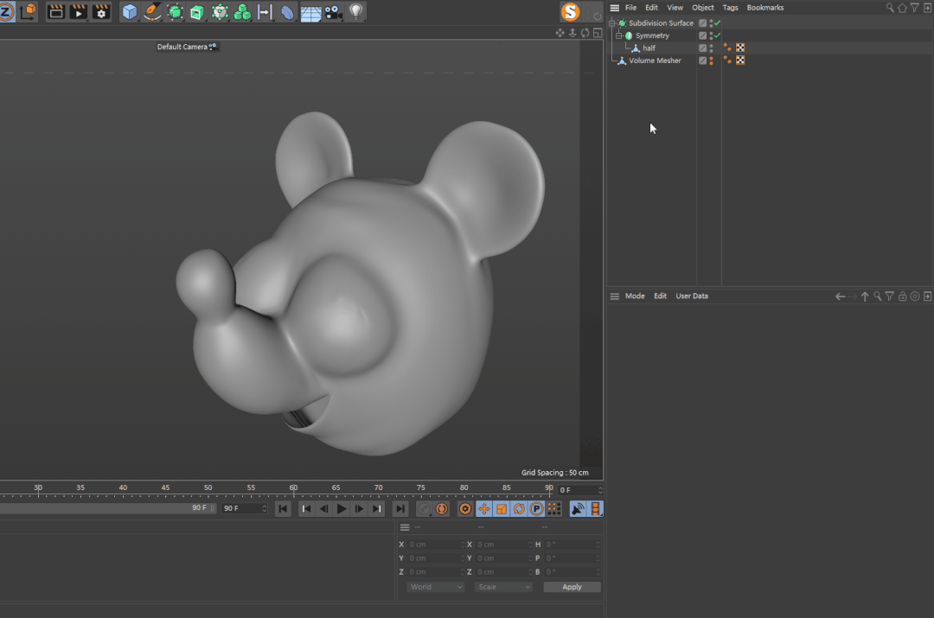Open the Attribute Manager Mode menu
The image size is (934, 618).
pos(635,296)
